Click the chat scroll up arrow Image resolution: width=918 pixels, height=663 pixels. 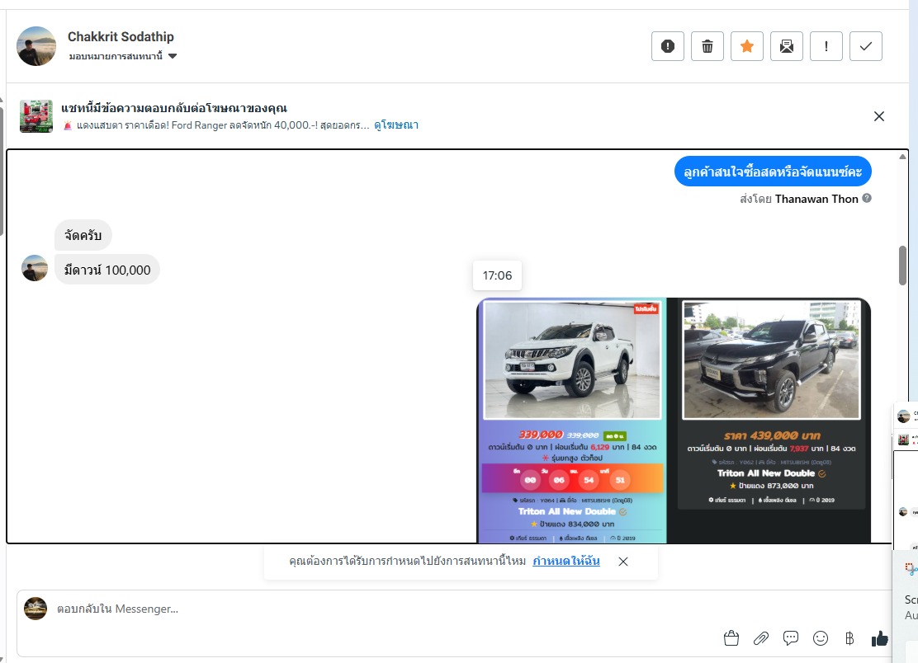pos(903,157)
